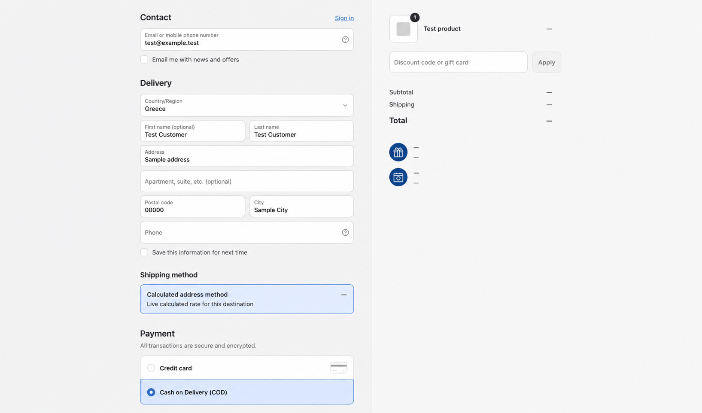Focus the Discount code or gift card field
Image resolution: width=702 pixels, height=413 pixels.
pos(458,62)
